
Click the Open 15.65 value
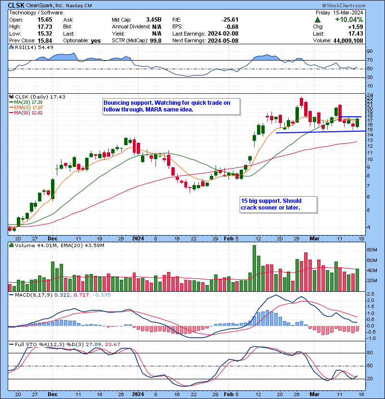[45, 20]
